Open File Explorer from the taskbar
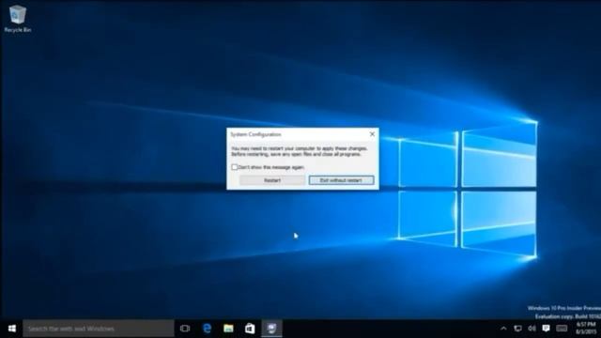Screen dimensions: 601x338 [x=228, y=329]
